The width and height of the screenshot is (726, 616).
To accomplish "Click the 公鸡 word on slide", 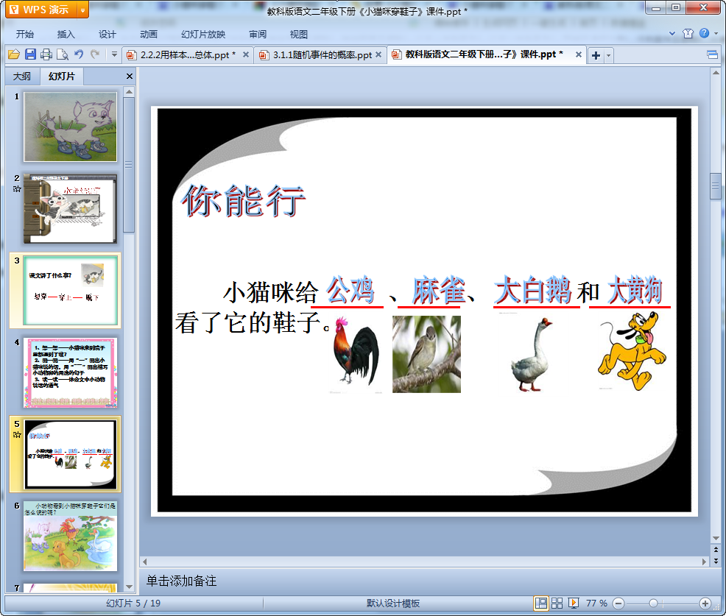I will (x=350, y=290).
